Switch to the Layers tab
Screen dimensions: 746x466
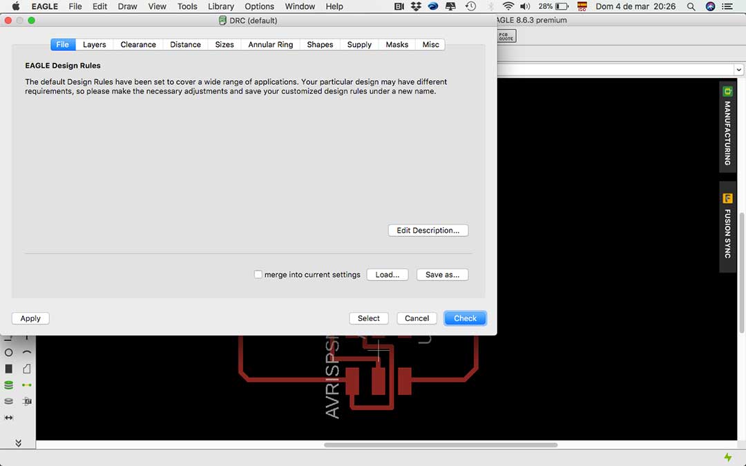pos(94,44)
